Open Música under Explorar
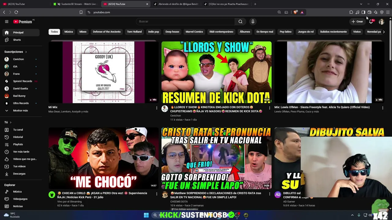The height and width of the screenshot is (220, 392). tap(21, 192)
